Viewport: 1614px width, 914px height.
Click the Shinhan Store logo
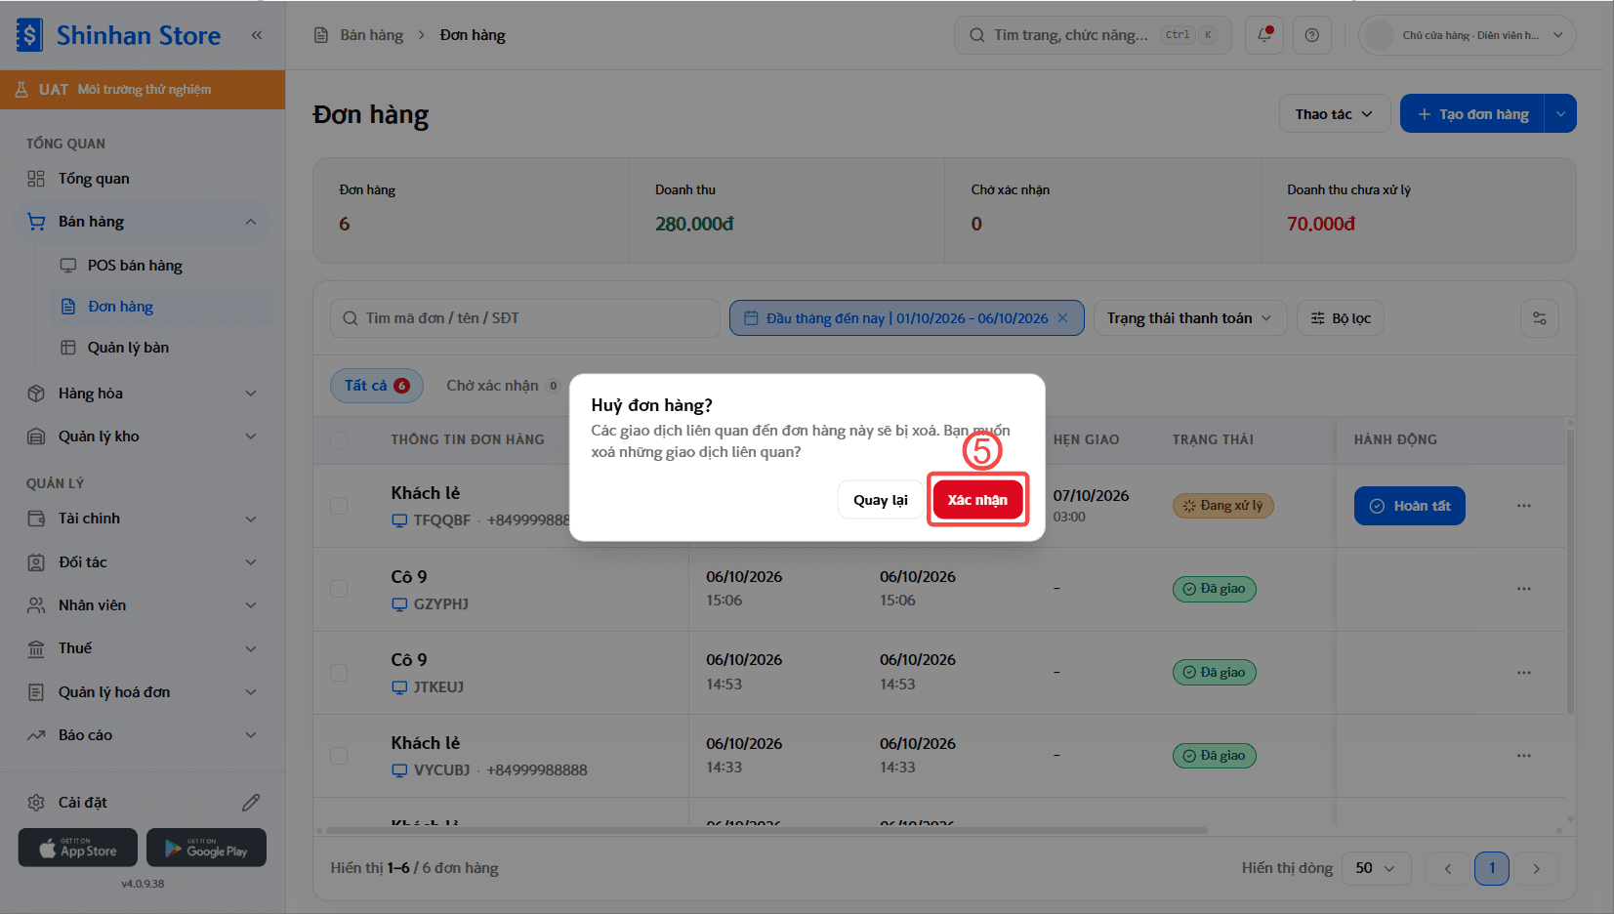119,35
